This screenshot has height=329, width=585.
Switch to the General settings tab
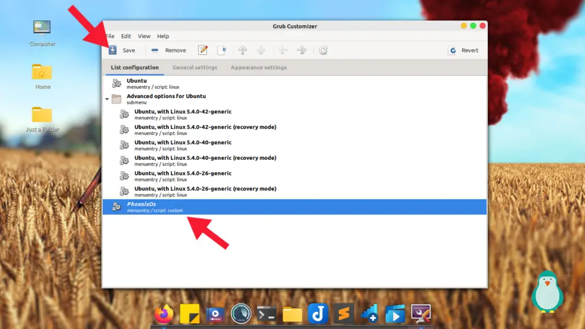click(195, 67)
